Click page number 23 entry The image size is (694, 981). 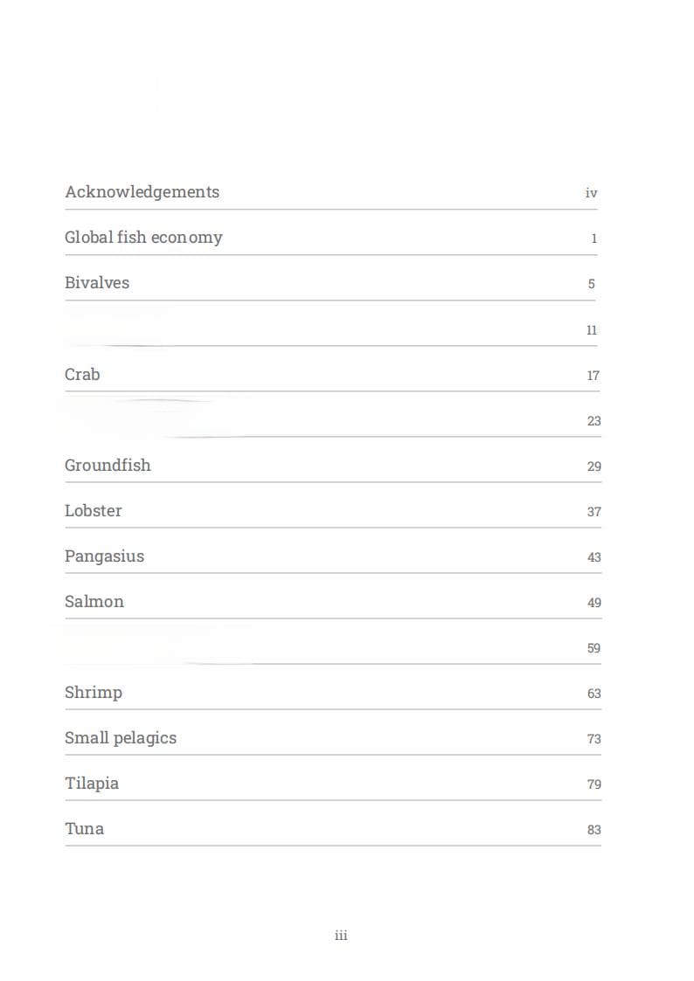[593, 421]
